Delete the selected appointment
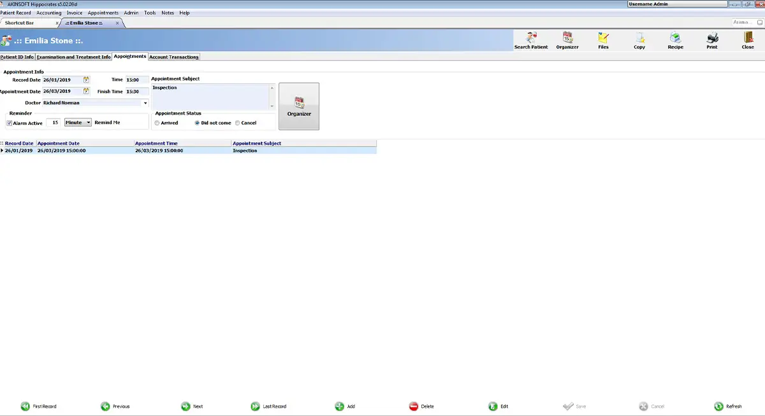This screenshot has height=416, width=765. point(421,406)
